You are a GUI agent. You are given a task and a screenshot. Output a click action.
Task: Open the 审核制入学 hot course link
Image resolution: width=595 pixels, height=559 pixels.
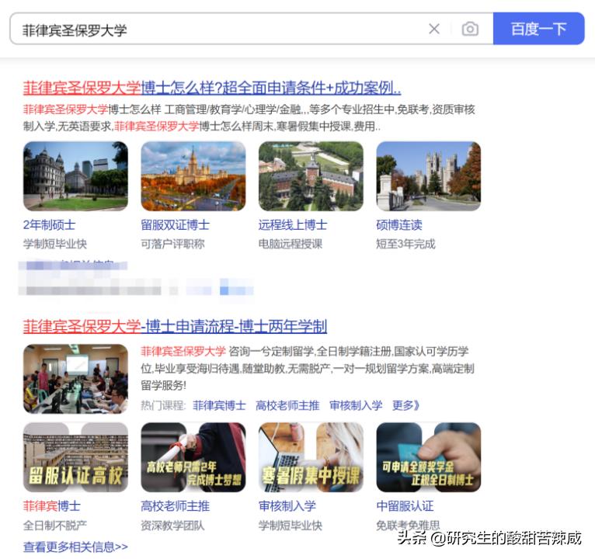356,405
